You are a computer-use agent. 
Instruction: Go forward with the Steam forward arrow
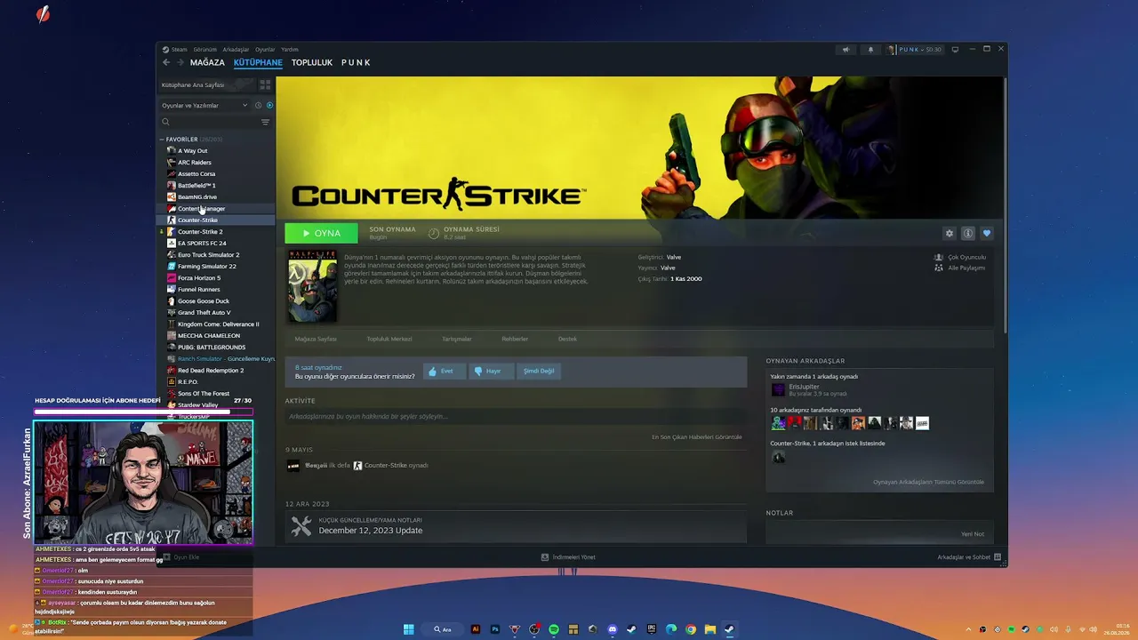pyautogui.click(x=180, y=62)
